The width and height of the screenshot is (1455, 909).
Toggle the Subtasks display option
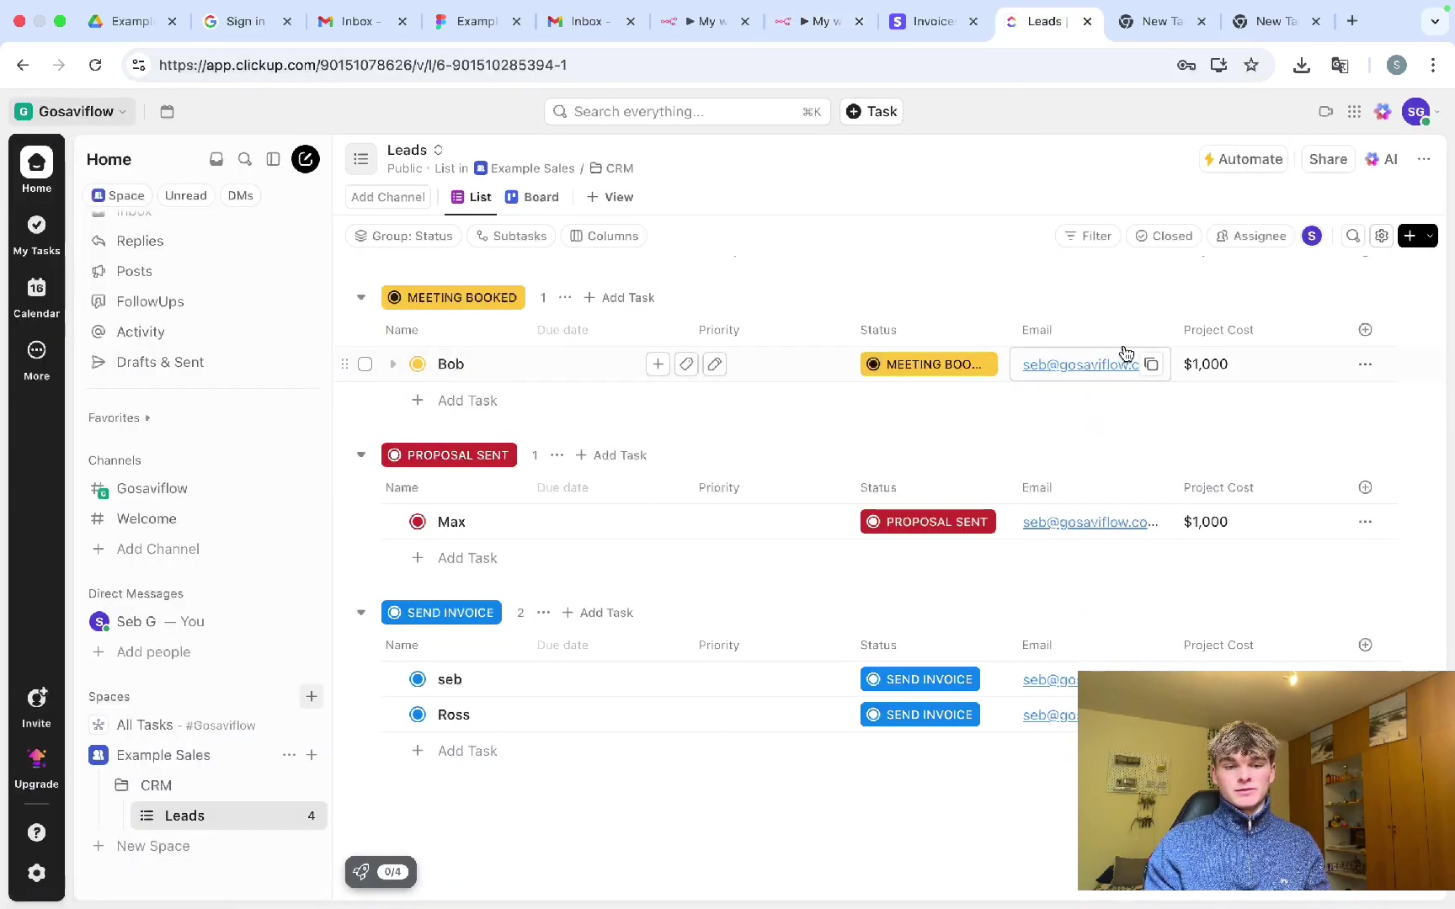tap(511, 236)
